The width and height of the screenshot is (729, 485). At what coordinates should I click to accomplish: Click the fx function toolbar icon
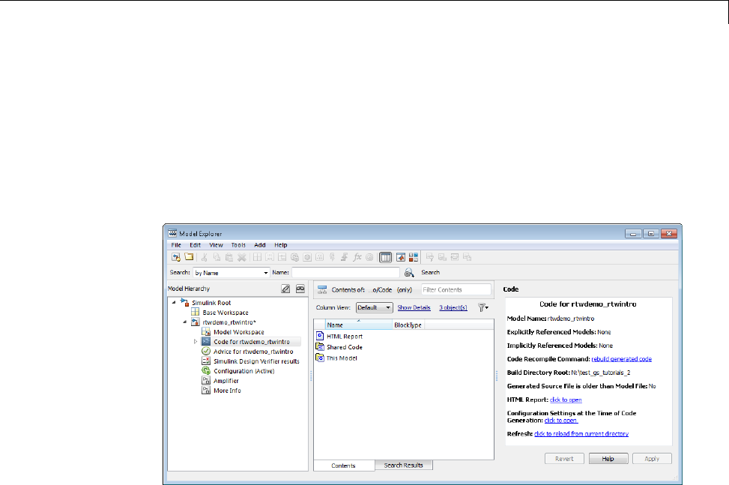[357, 257]
